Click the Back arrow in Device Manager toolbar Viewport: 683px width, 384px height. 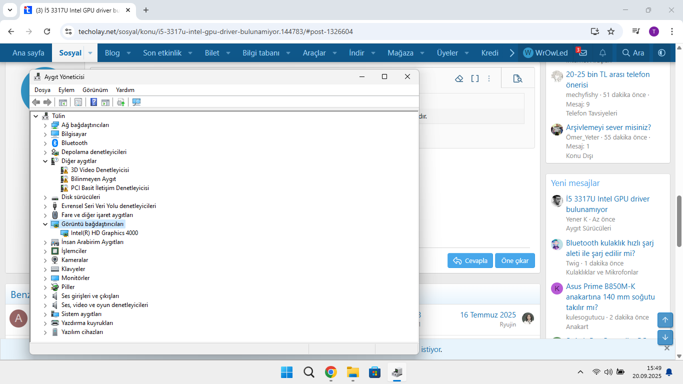coord(36,102)
